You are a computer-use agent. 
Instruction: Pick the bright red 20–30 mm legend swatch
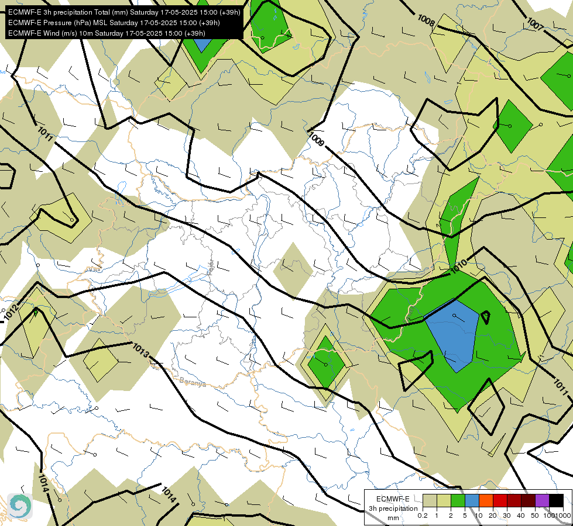500,501
